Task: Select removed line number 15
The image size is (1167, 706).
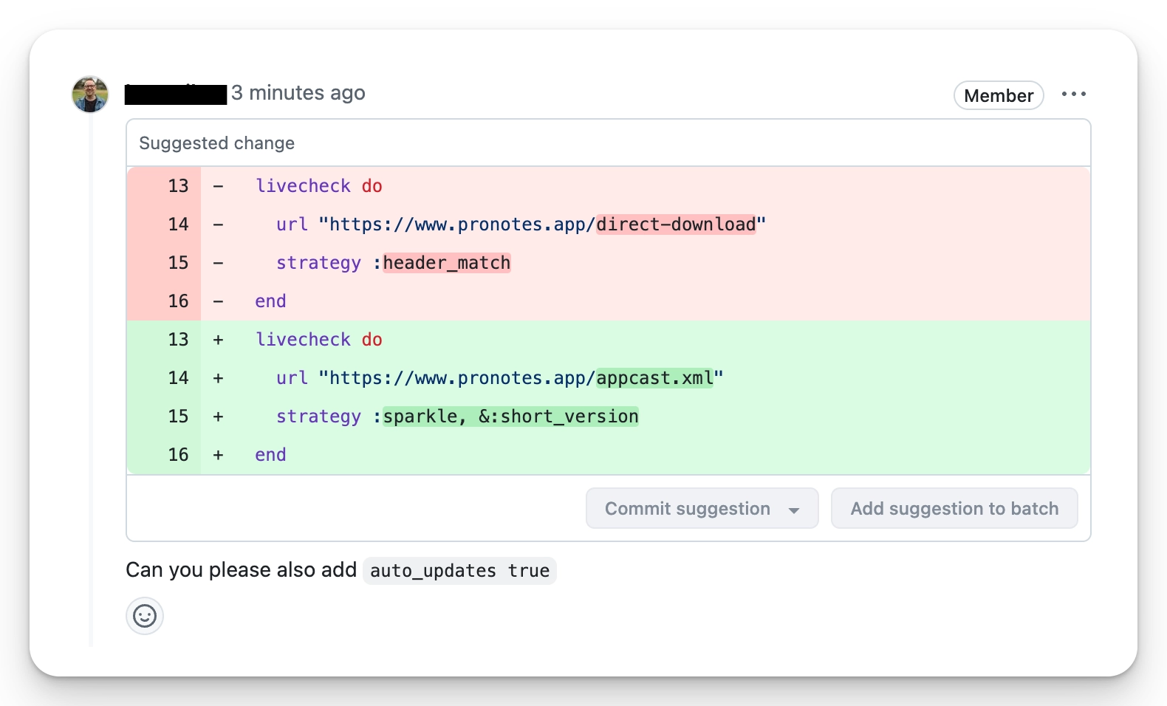Action: pos(178,263)
